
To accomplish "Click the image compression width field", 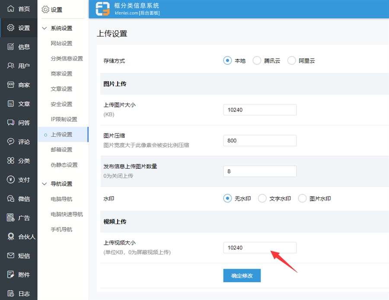I will pos(260,141).
